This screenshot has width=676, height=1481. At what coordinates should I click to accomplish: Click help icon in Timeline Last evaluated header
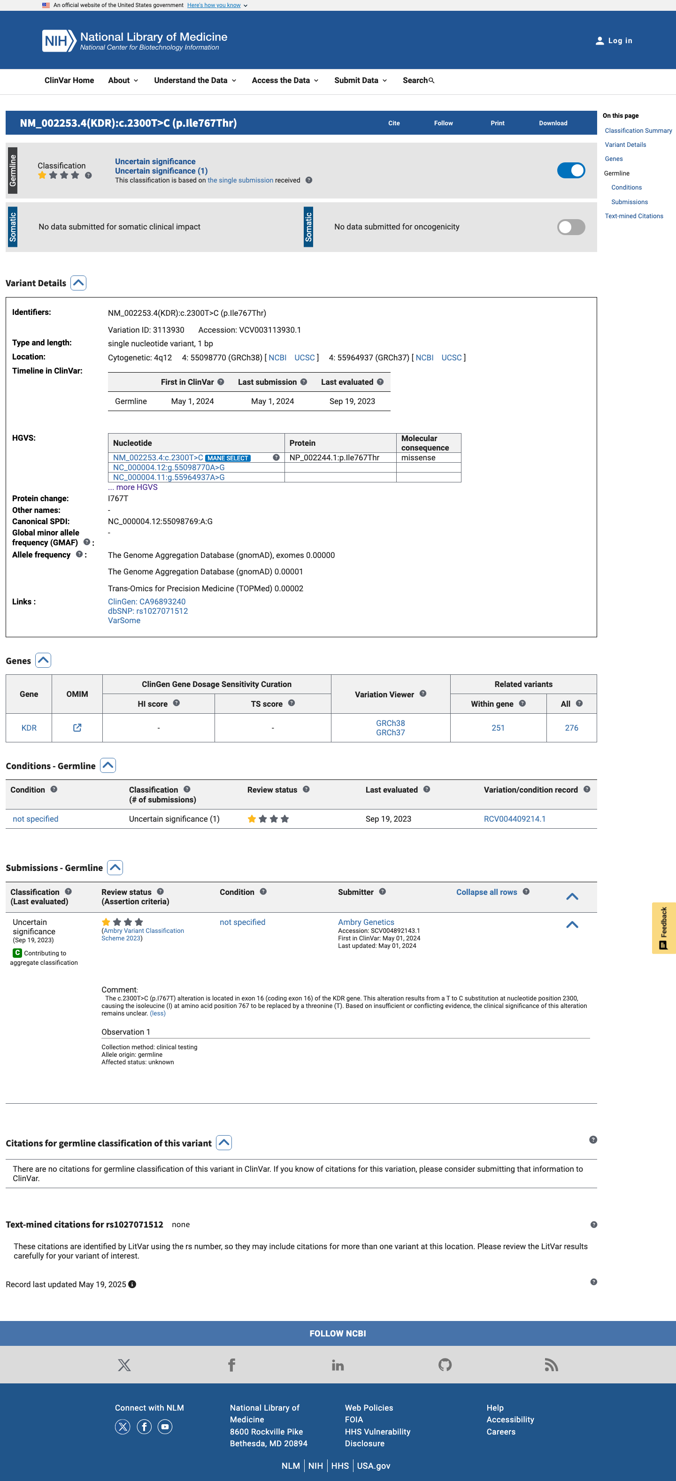tap(380, 382)
